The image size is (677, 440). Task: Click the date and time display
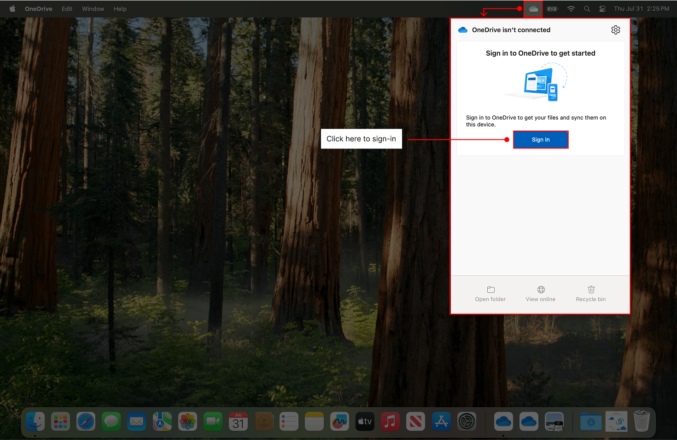(641, 9)
